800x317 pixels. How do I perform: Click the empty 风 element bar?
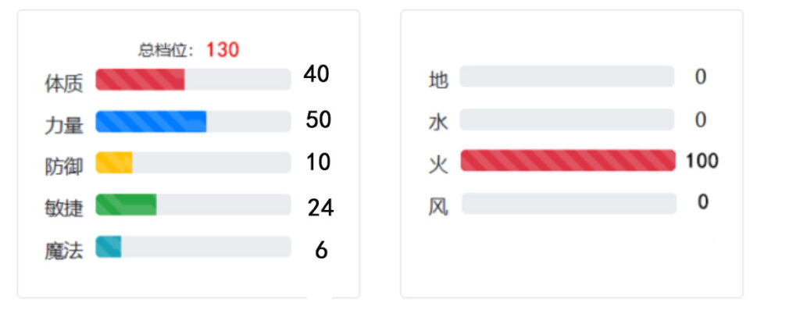pos(569,204)
